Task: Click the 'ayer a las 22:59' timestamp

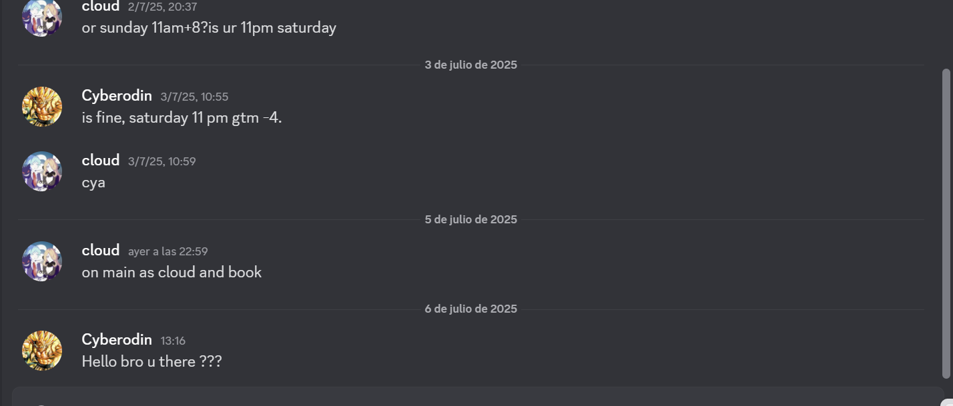Action: coord(168,251)
